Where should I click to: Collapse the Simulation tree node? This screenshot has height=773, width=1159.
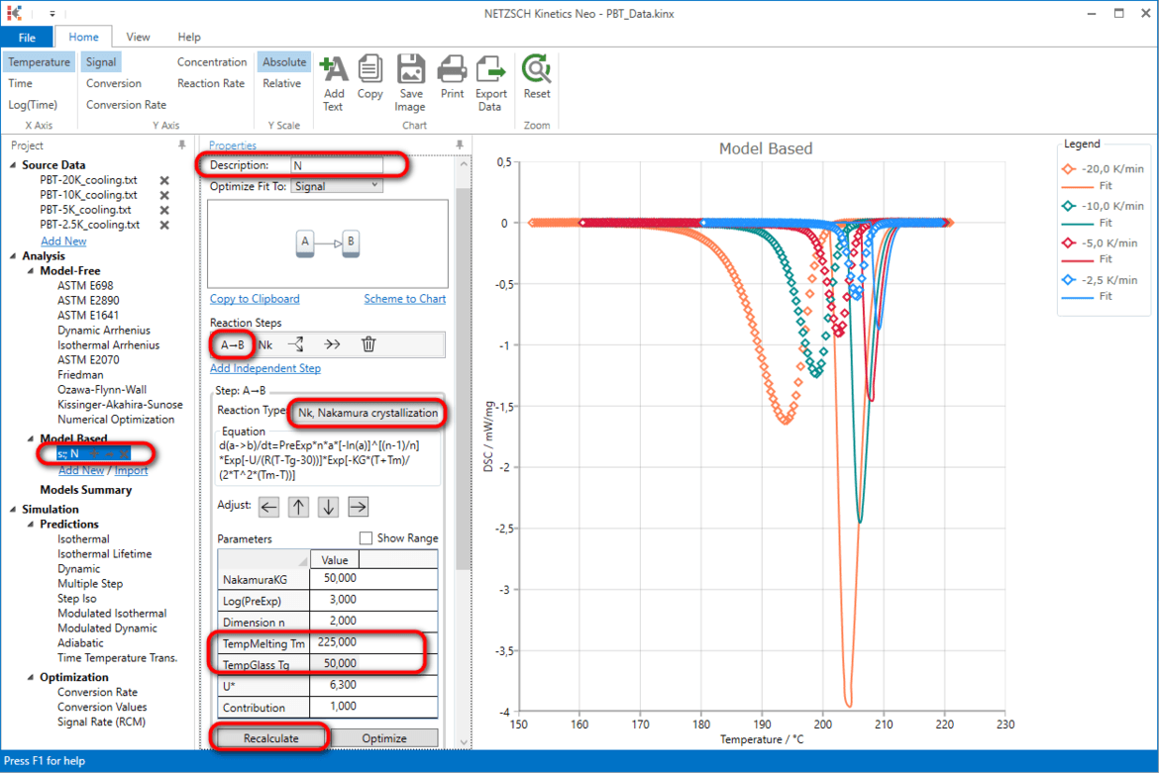click(13, 509)
